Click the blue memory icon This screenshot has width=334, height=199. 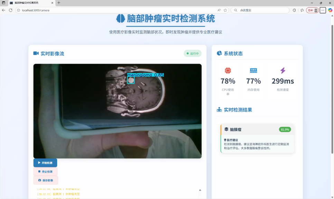(253, 70)
